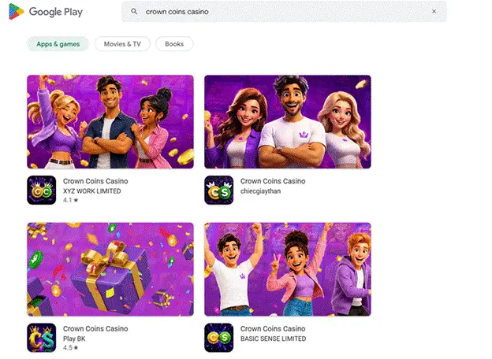The width and height of the screenshot is (492, 359).
Task: Switch to the Books filter
Action: (174, 44)
